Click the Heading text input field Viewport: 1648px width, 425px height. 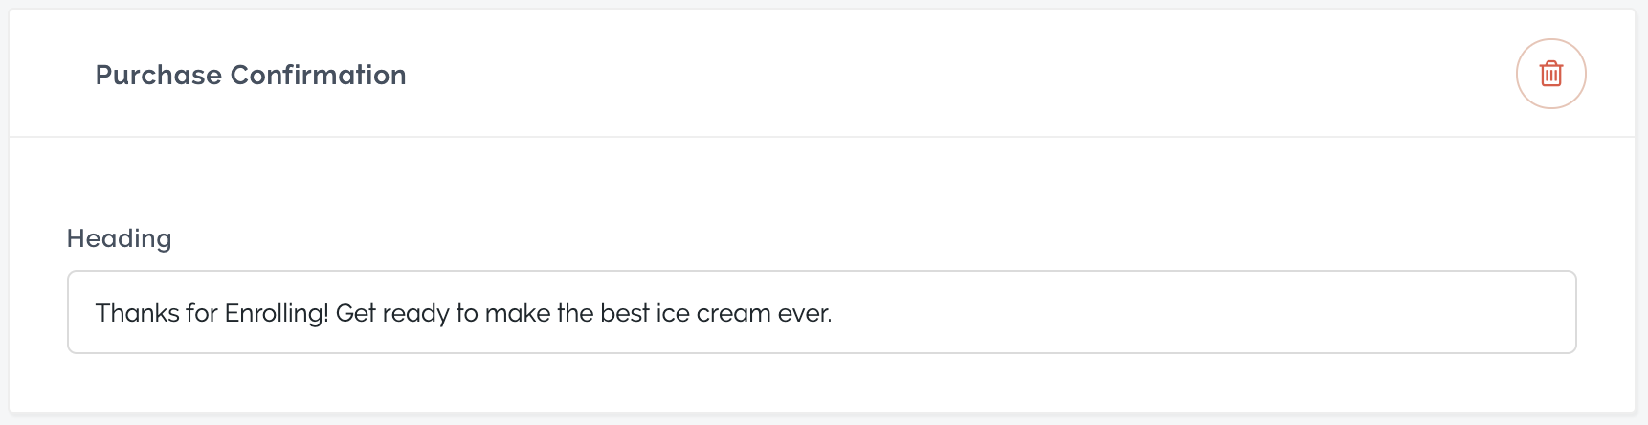pos(821,312)
